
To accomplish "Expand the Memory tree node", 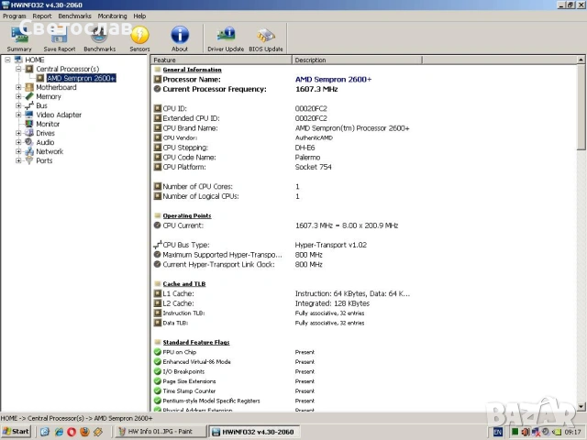I will tap(18, 96).
